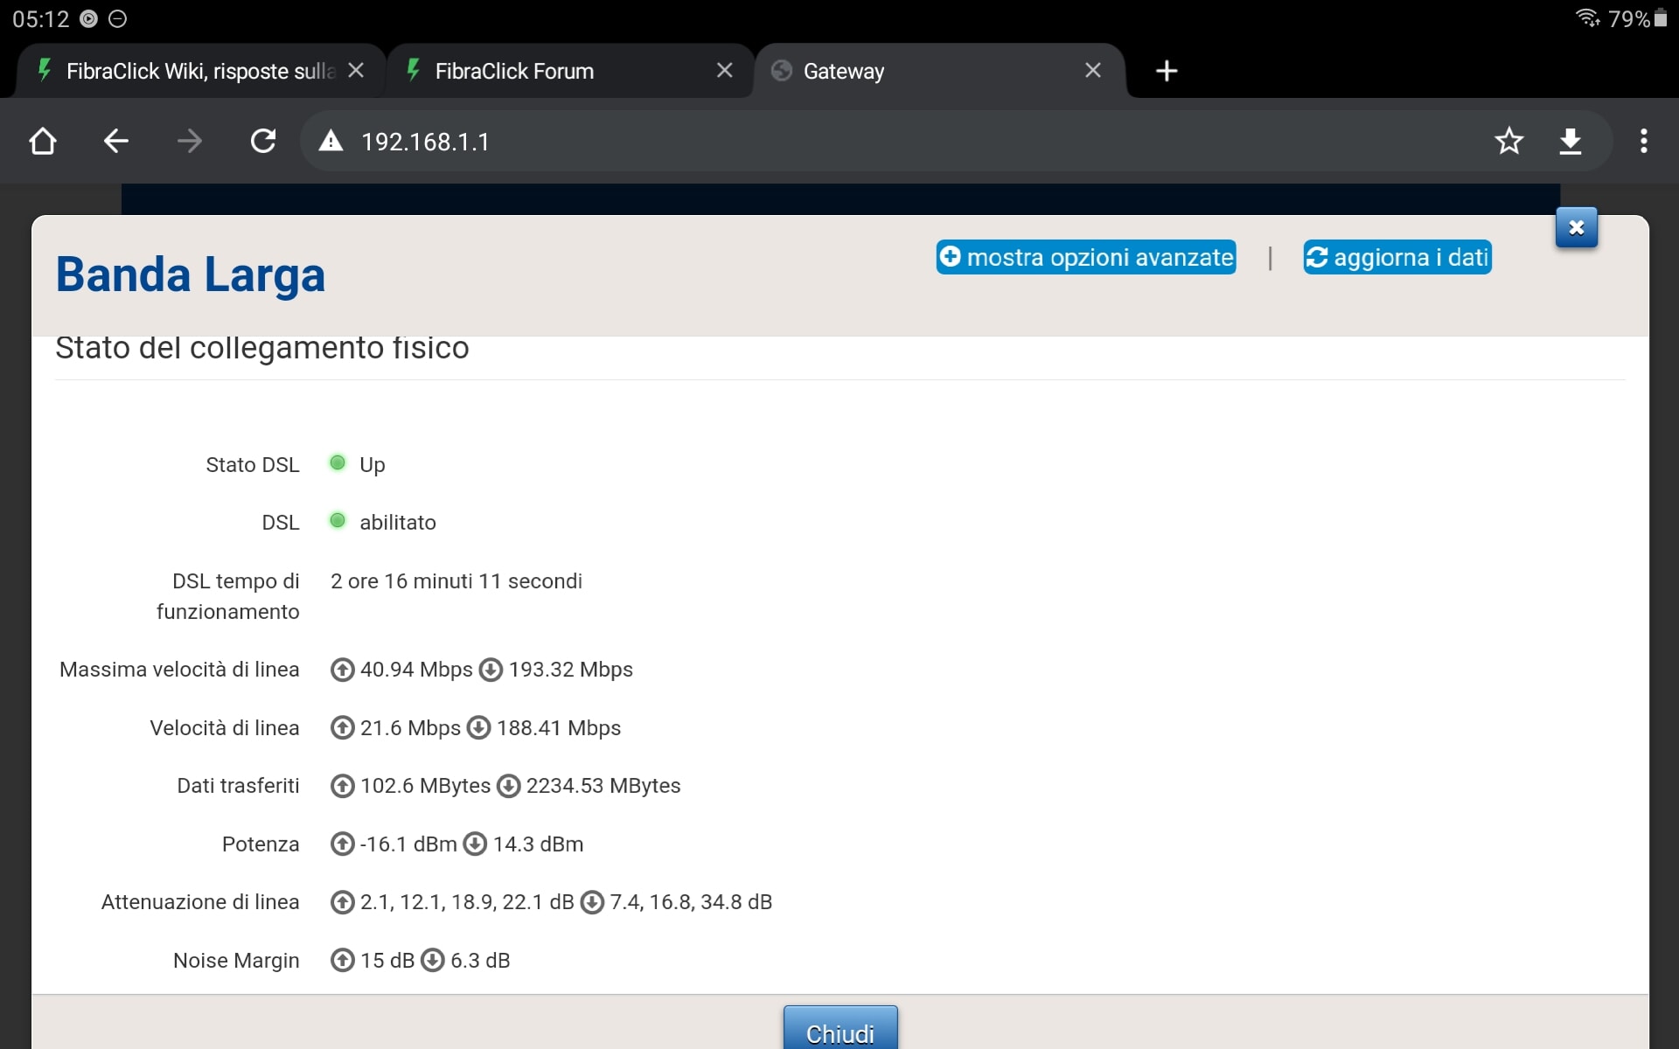Open downloads via the download icon

tap(1571, 141)
